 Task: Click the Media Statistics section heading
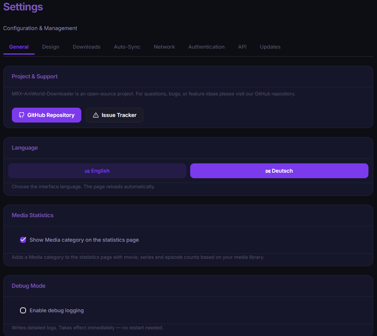pos(33,215)
